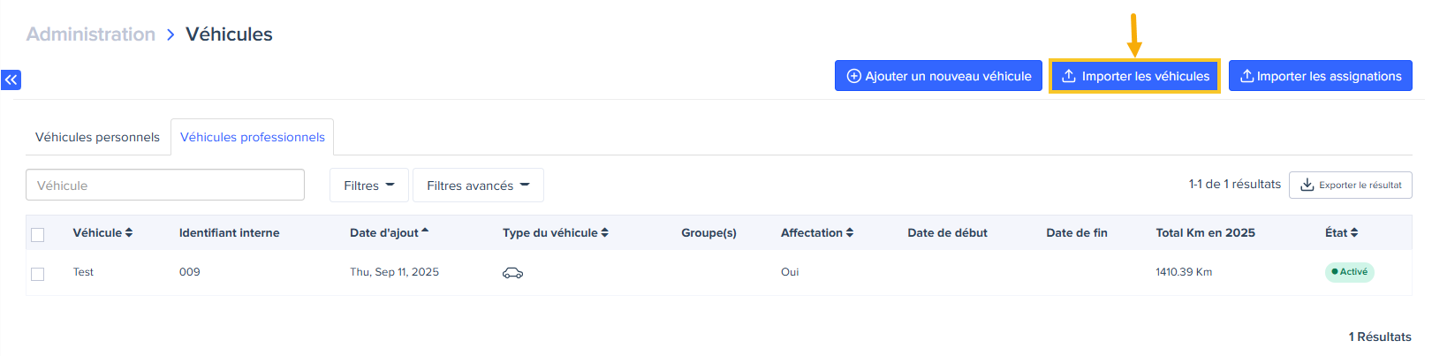Click the car icon in Test row

coord(512,273)
